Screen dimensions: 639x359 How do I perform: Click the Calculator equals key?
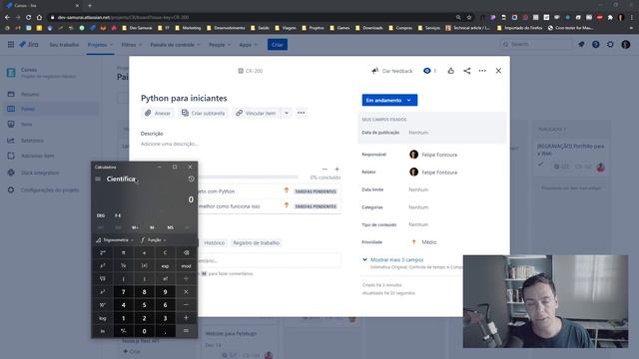pos(186,331)
